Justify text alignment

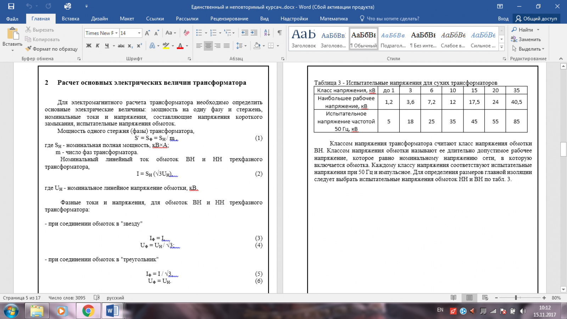227,46
